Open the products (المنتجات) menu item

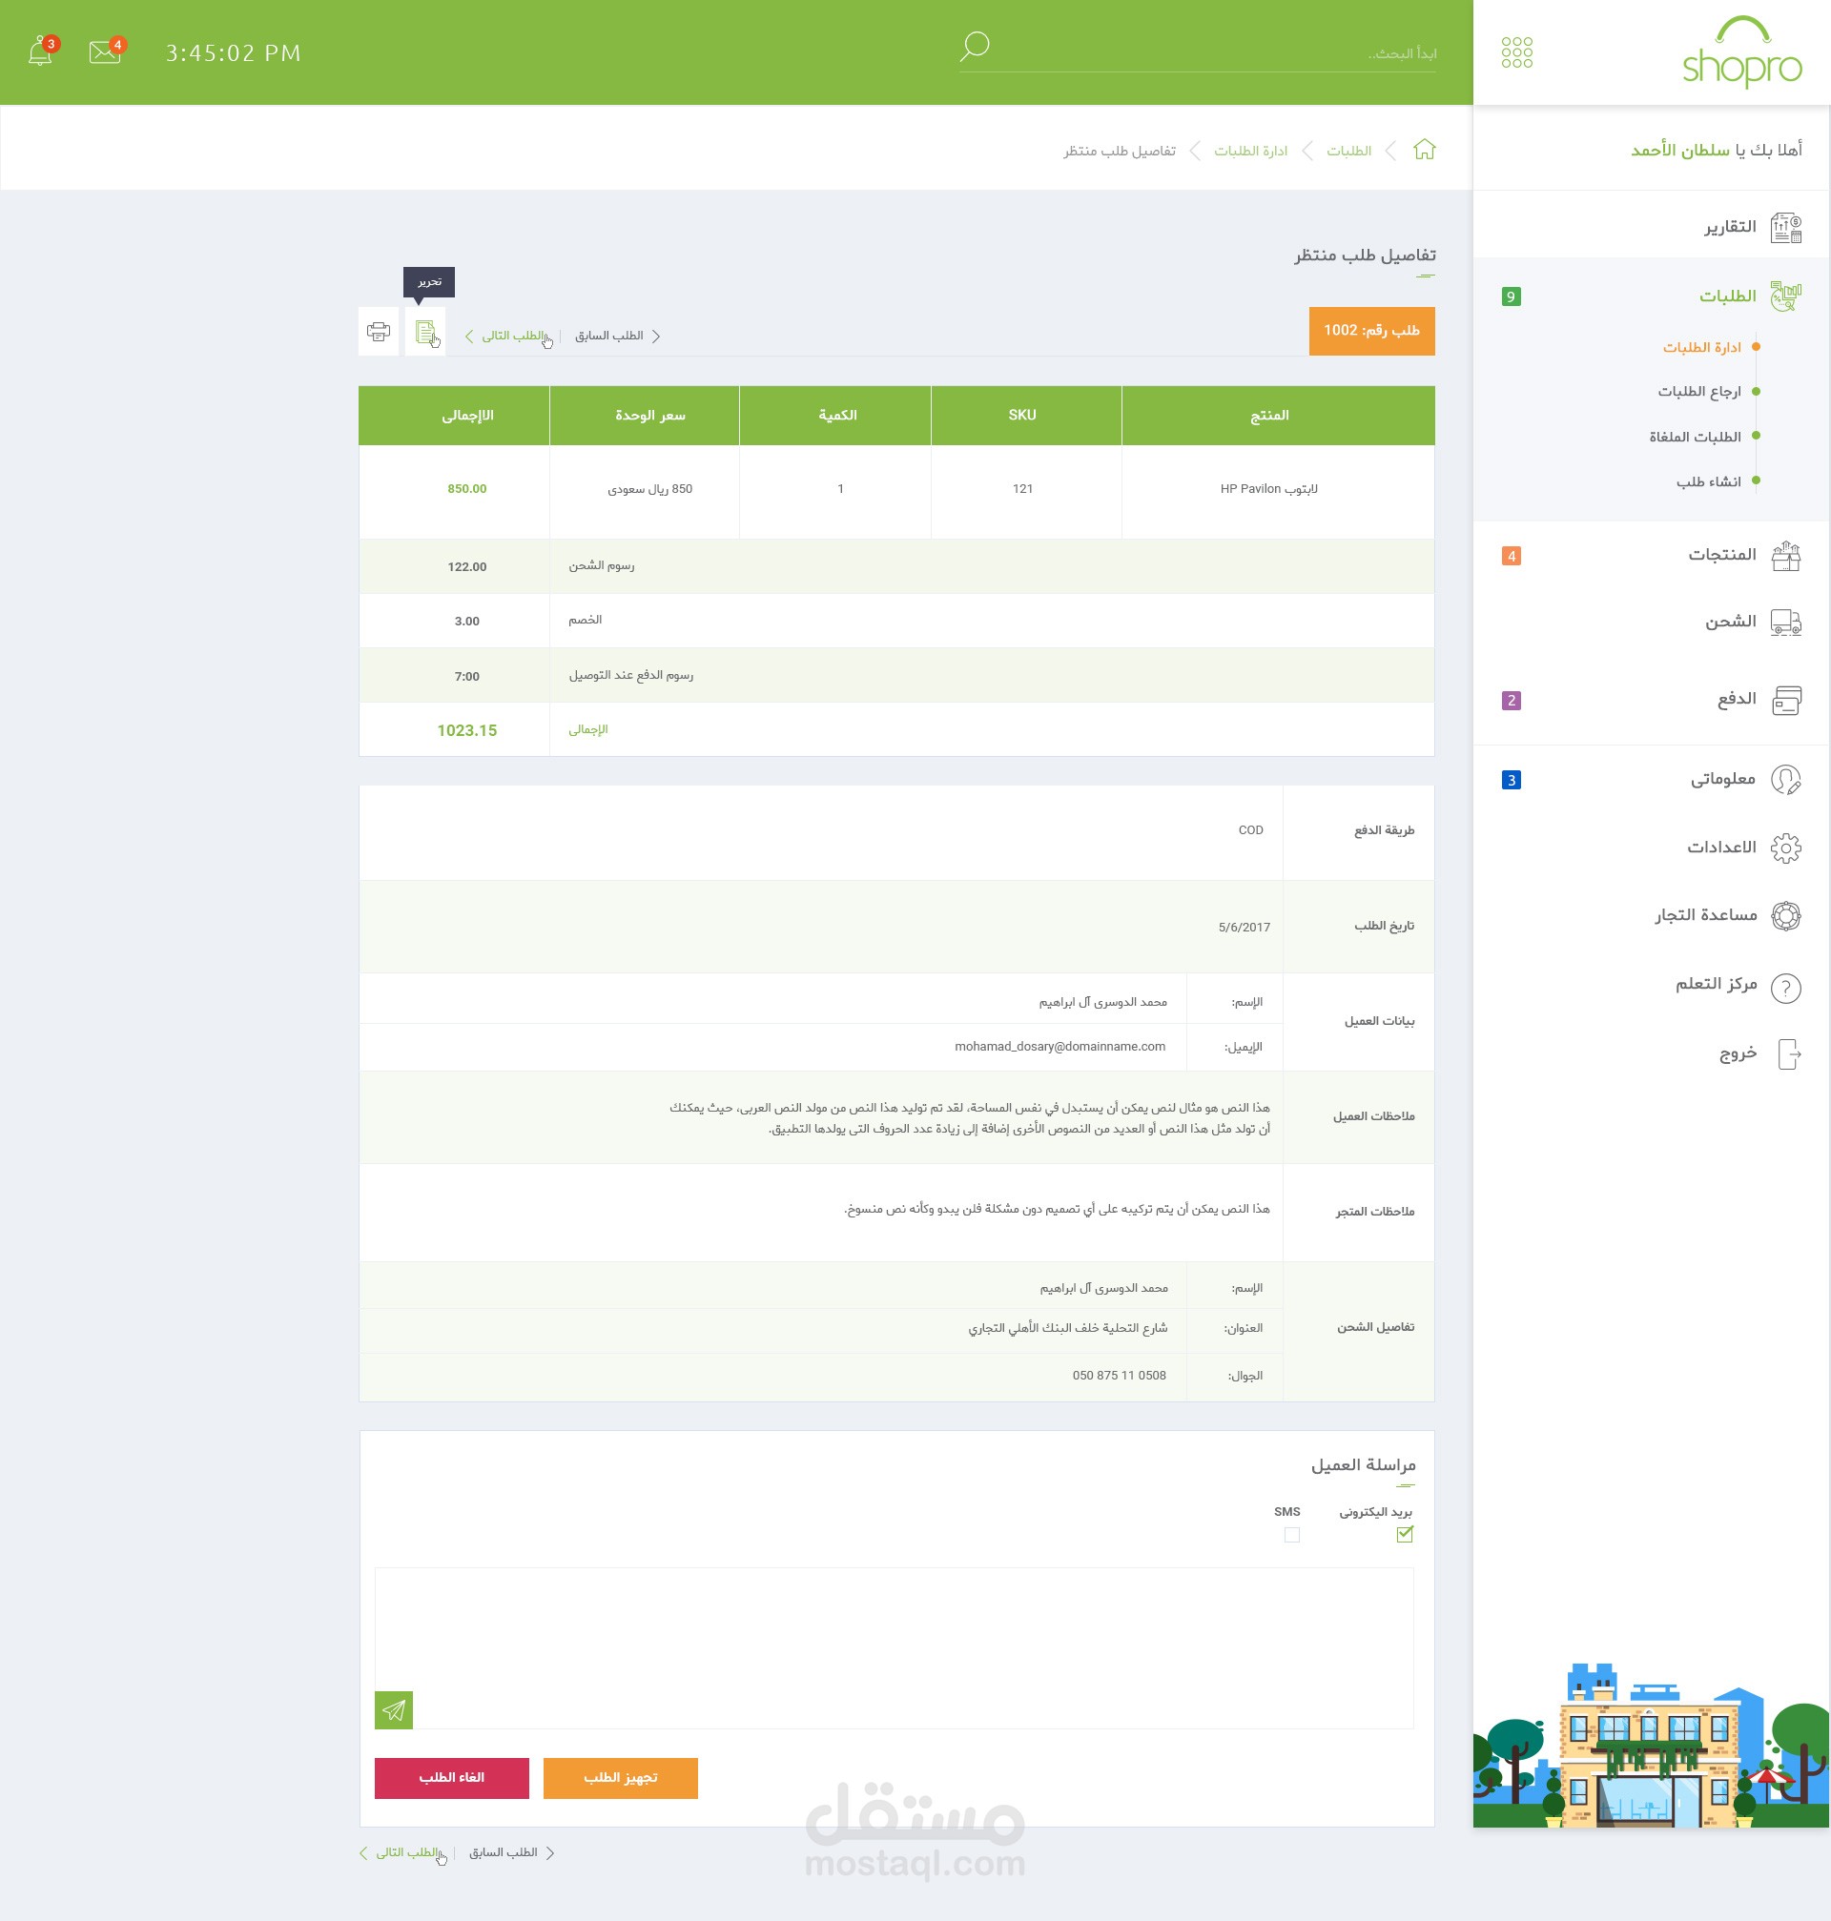[1721, 555]
